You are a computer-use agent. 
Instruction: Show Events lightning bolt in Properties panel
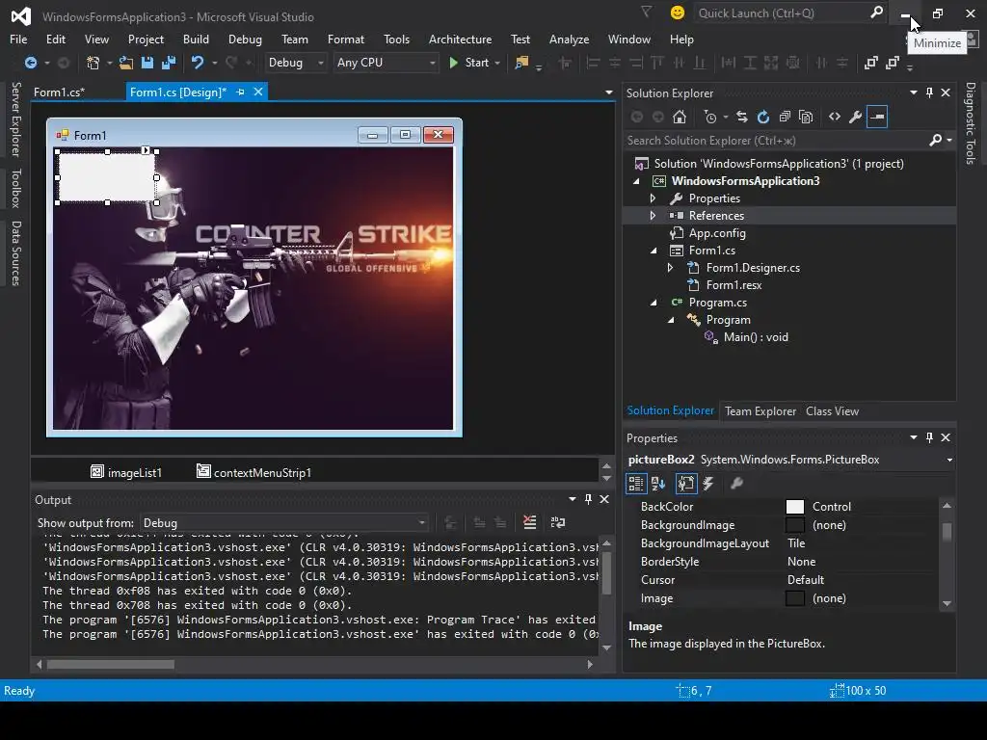[708, 484]
